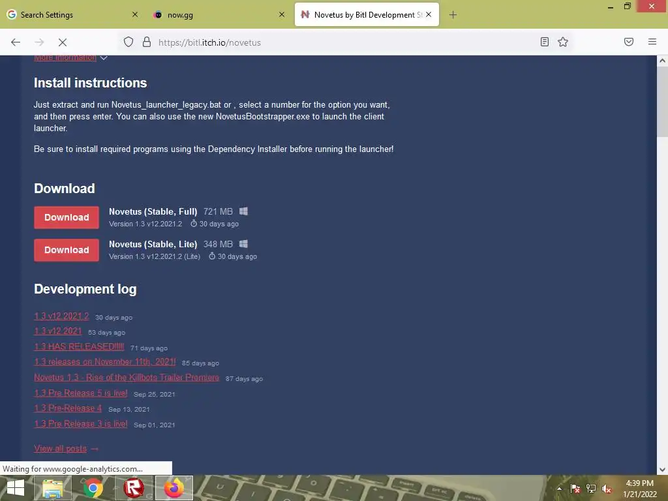
Task: Bookmark this page with the star icon
Action: [563, 42]
